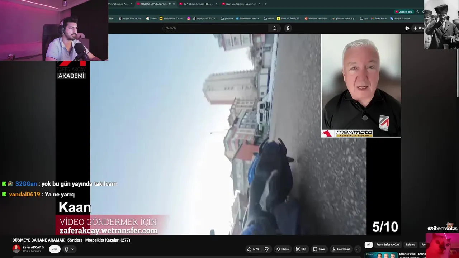This screenshot has width=459, height=258.
Task: Switch to the OneRepublic Counting browser tab
Action: click(240, 4)
